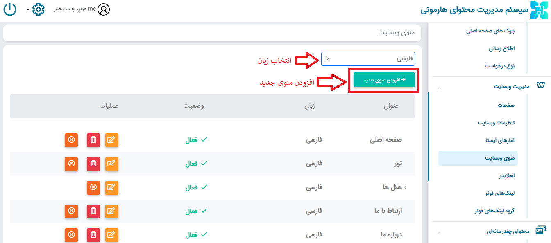Screen dimensions: 551x243
Task: Click the user profile avatar icon
Action: tap(104, 9)
